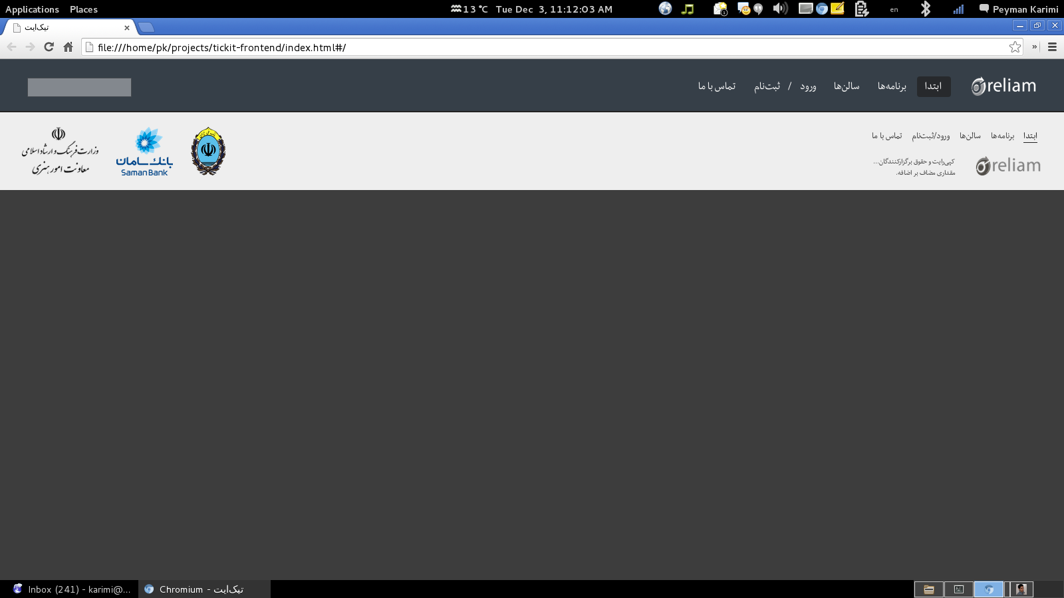This screenshot has width=1064, height=598.
Task: Open the Chromium hamburger menu
Action: pos(1052,47)
